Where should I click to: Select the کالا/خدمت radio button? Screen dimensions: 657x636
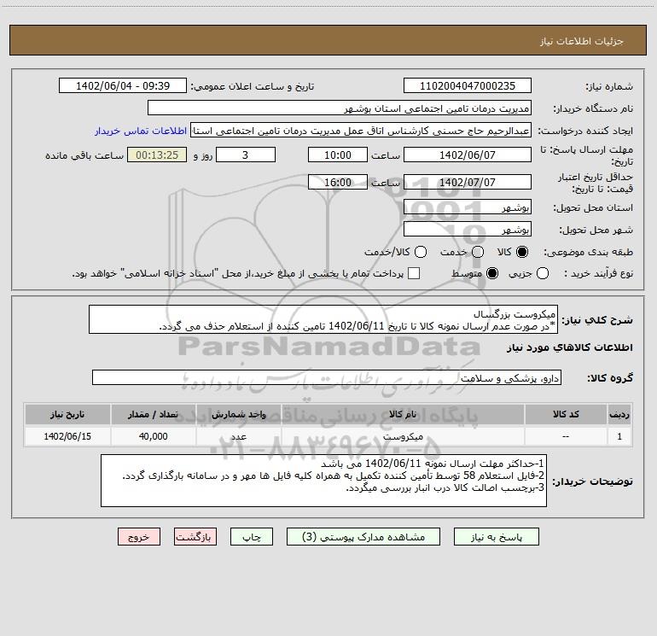coord(421,252)
